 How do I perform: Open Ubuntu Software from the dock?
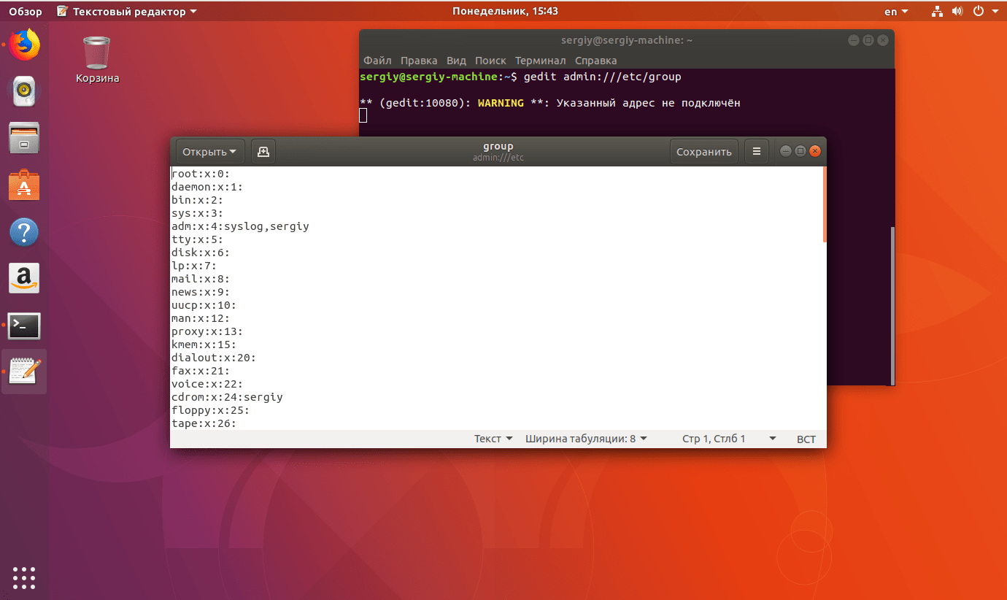tap(24, 184)
